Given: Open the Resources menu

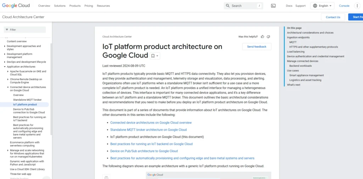Looking at the screenshot, I should (103, 6).
